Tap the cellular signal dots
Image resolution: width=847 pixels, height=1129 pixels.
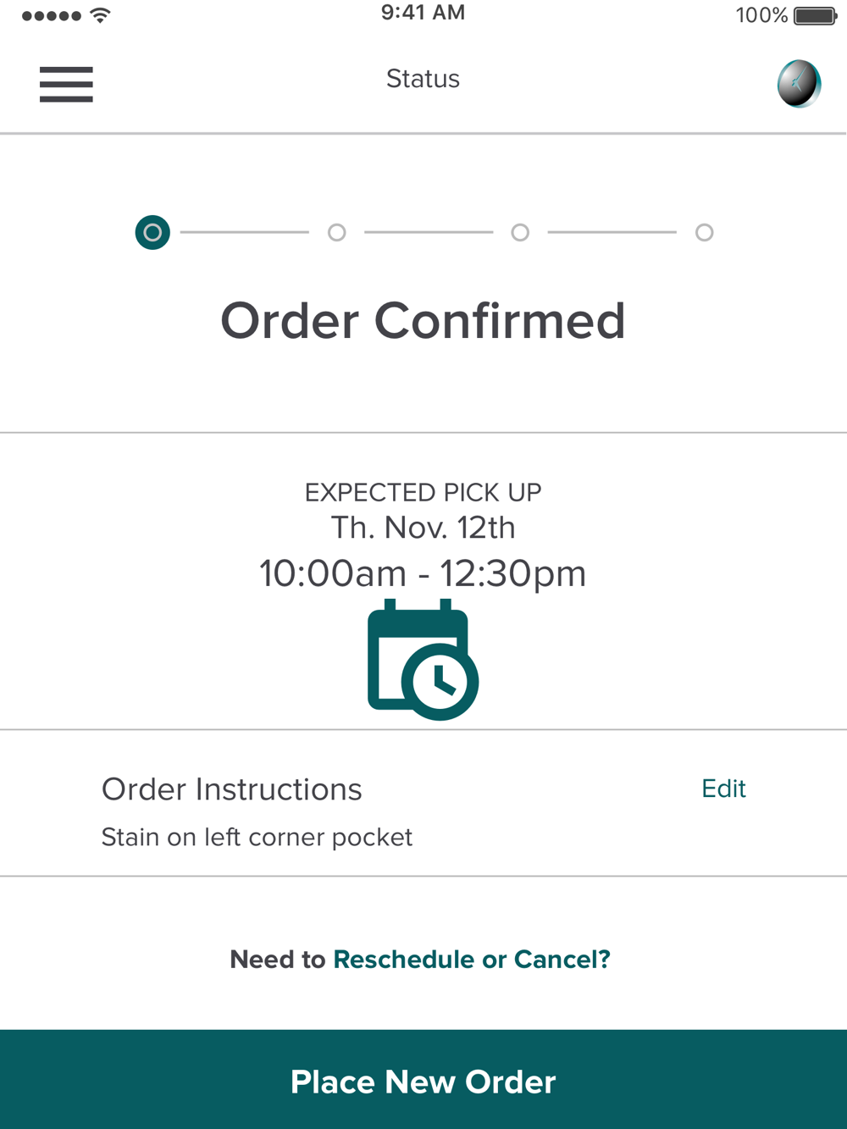tap(52, 16)
